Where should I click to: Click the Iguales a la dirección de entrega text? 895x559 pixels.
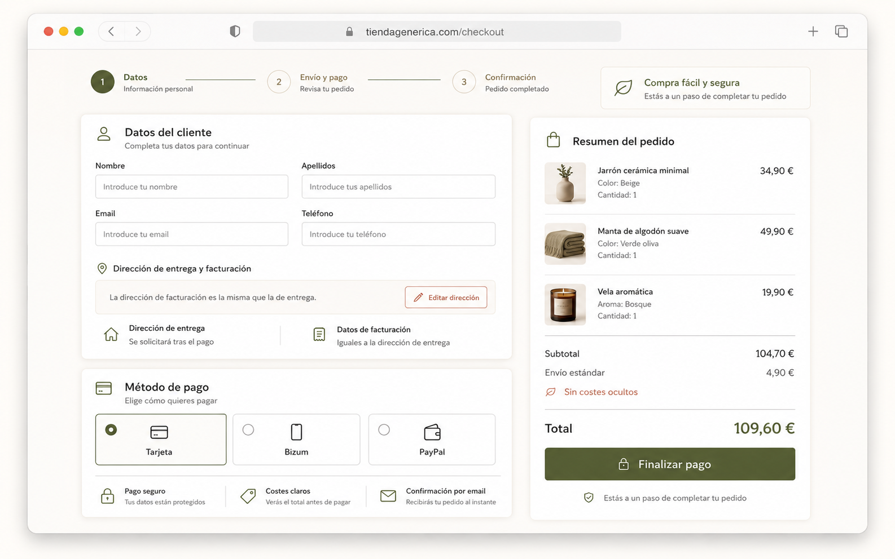coord(393,343)
